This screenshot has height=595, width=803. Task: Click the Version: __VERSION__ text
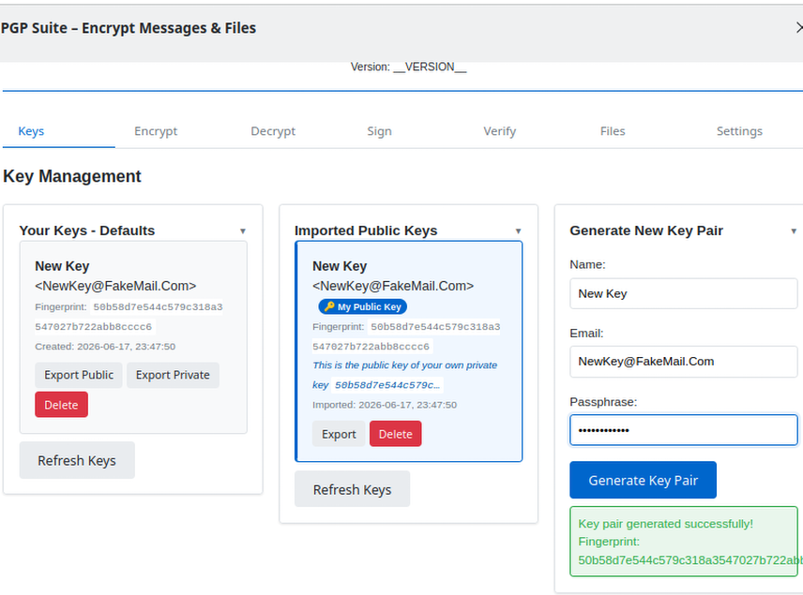click(409, 67)
